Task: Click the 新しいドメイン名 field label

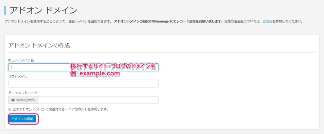Action: coord(21,60)
